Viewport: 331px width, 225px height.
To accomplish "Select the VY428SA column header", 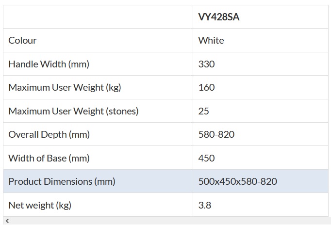I will click(x=218, y=17).
